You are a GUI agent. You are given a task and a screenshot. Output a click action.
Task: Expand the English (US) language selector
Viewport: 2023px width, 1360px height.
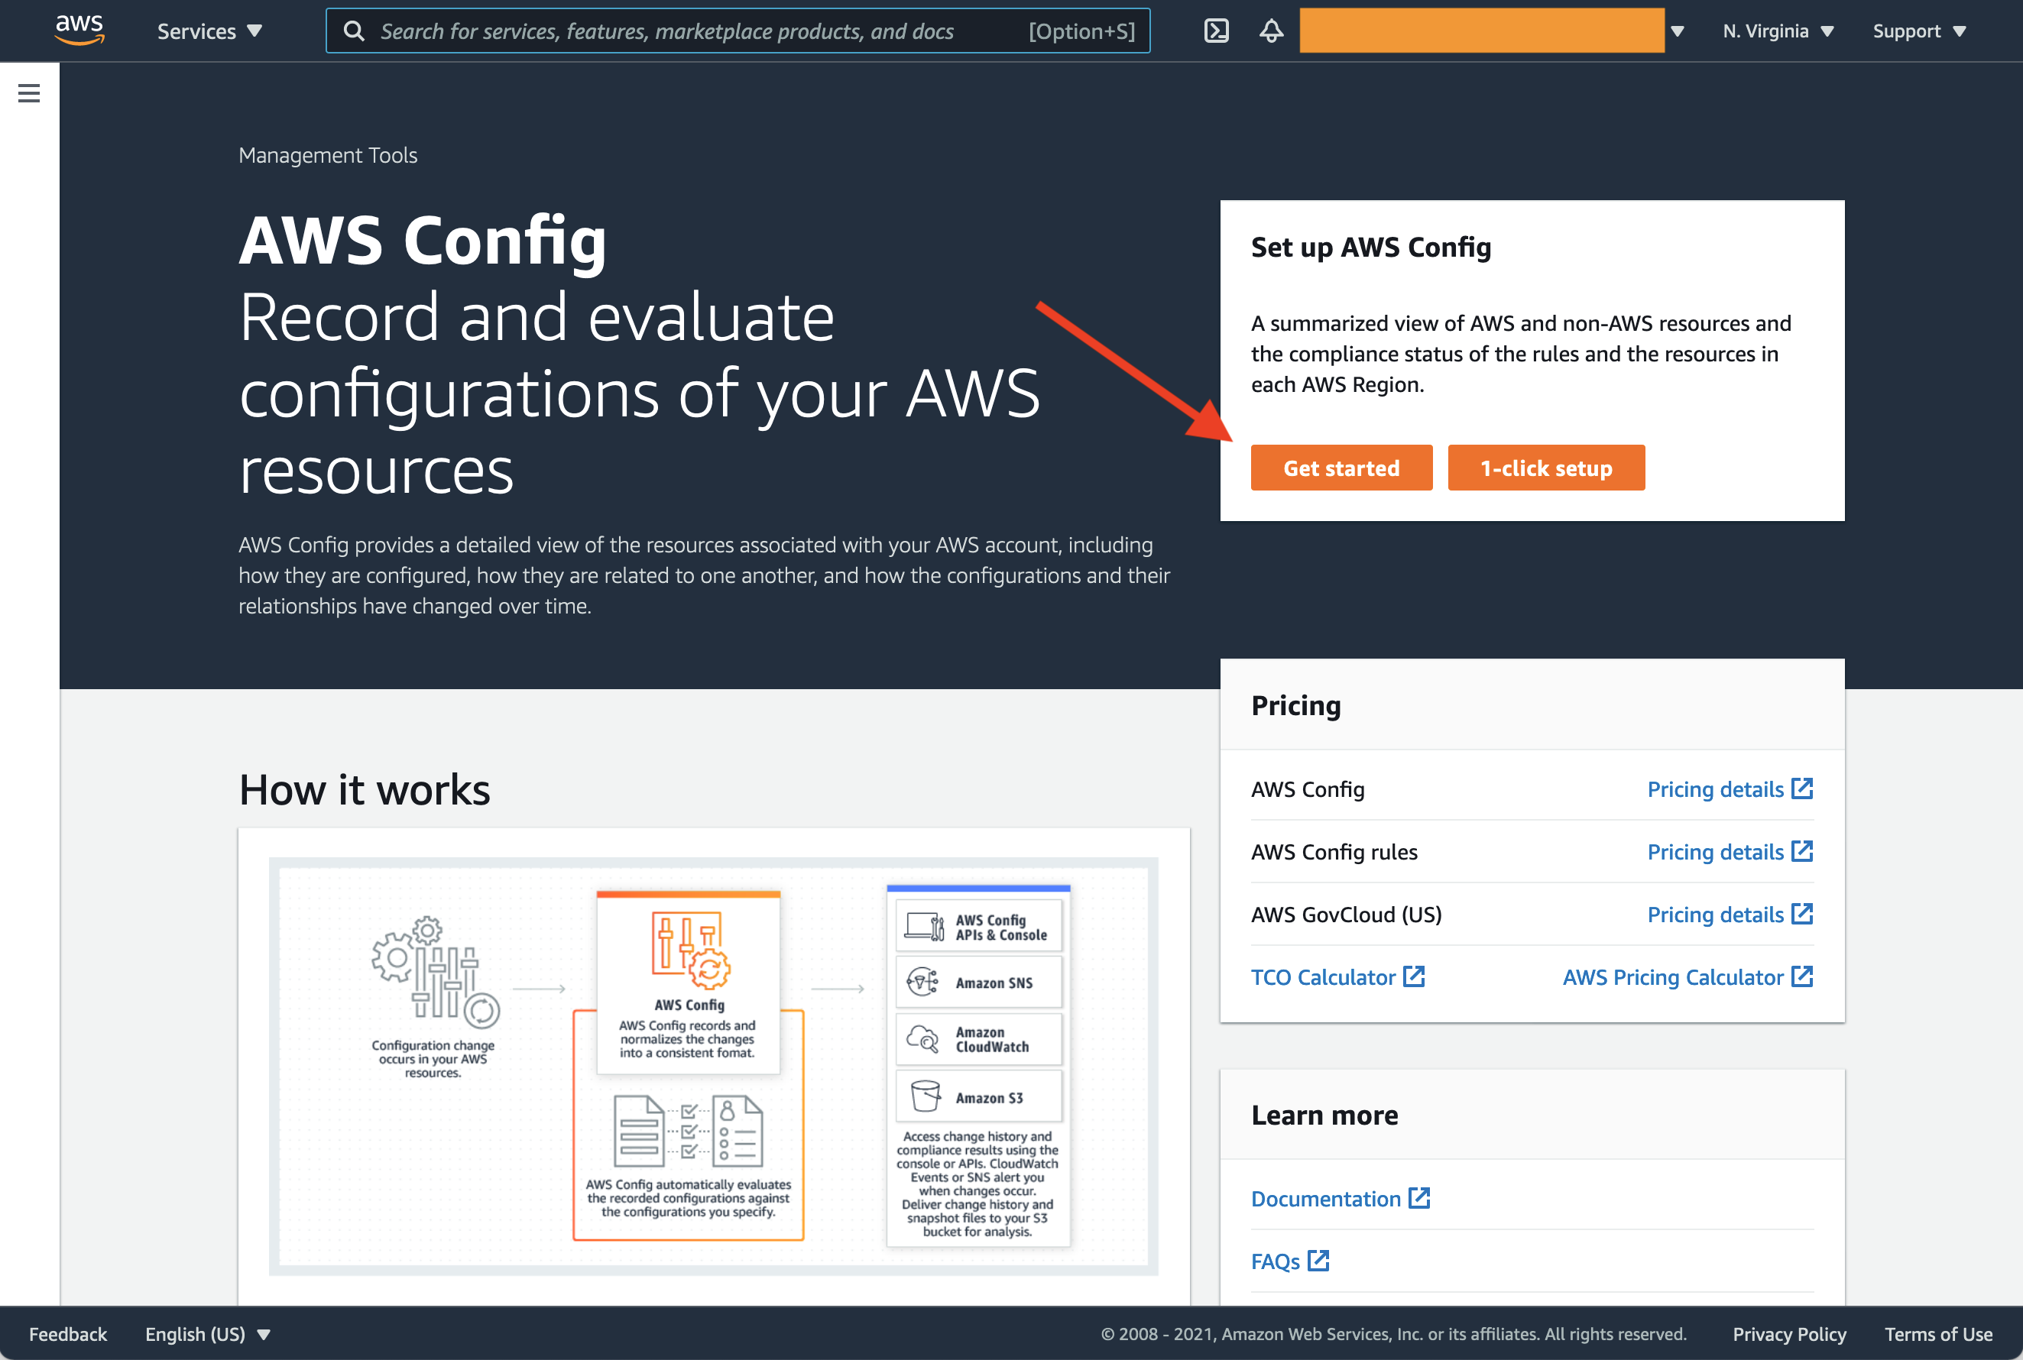click(x=207, y=1334)
